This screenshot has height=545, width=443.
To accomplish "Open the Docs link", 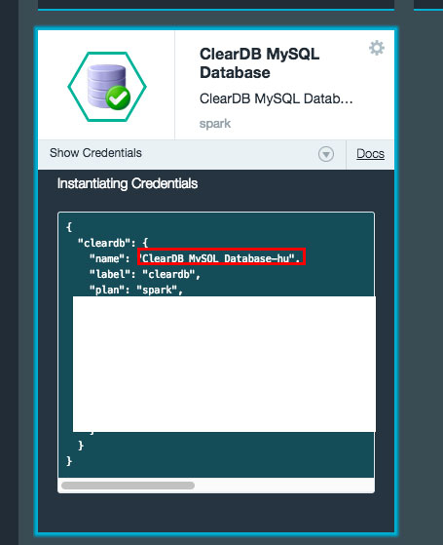I will (x=370, y=154).
